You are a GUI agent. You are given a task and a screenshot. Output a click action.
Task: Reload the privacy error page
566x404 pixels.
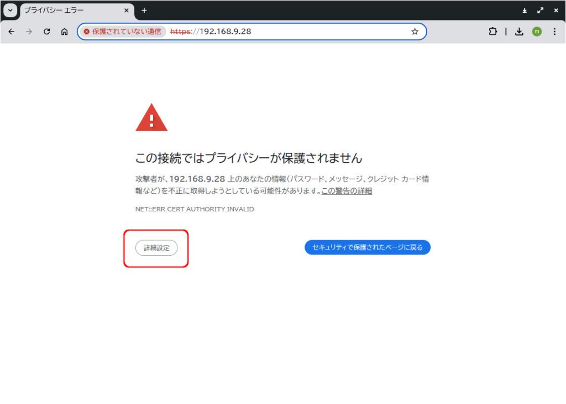(47, 32)
